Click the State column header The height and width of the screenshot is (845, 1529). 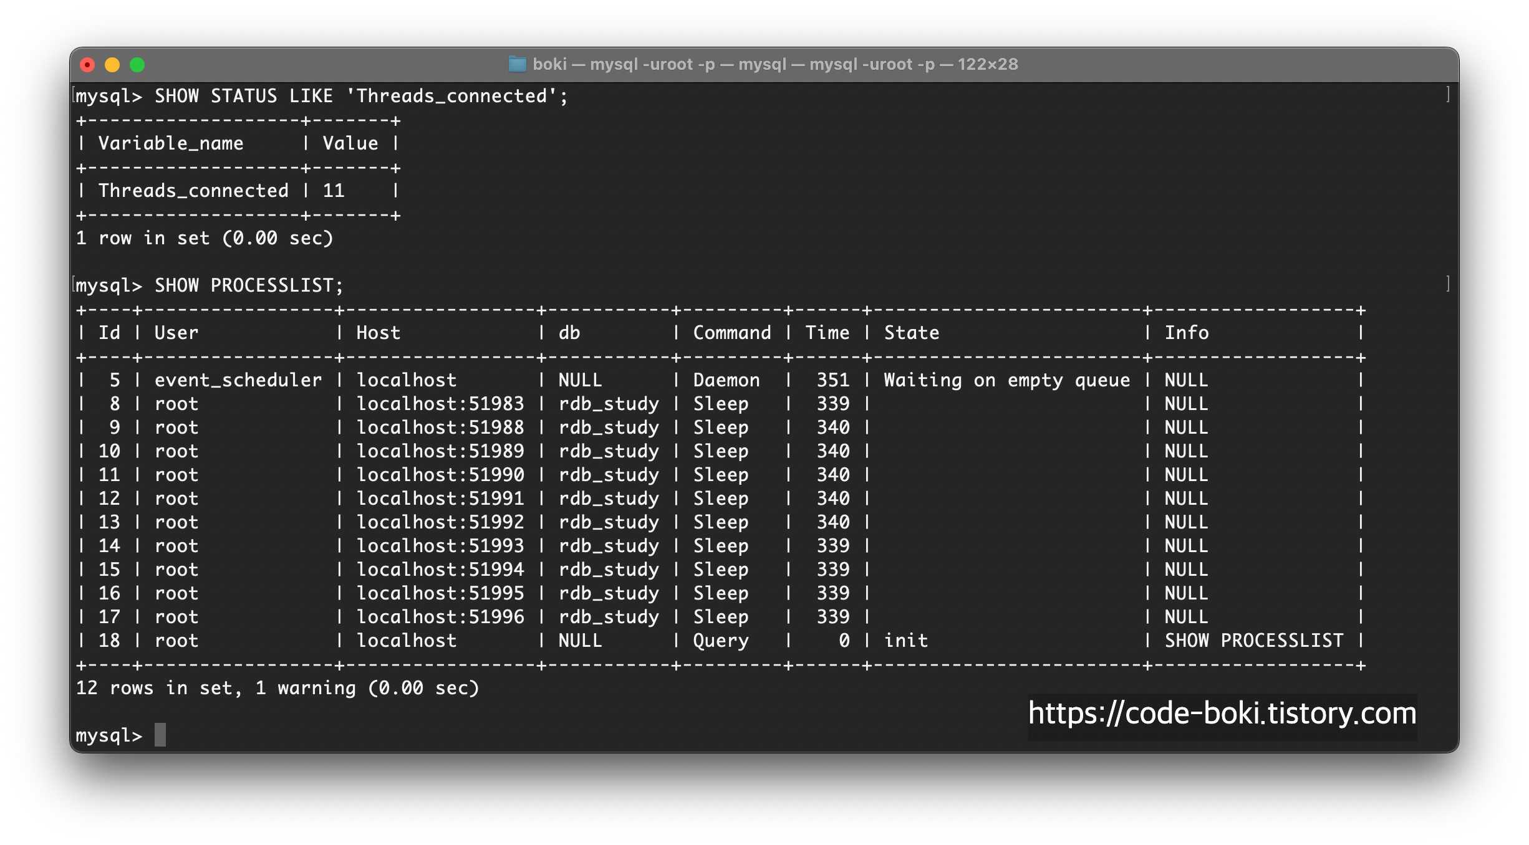[911, 333]
